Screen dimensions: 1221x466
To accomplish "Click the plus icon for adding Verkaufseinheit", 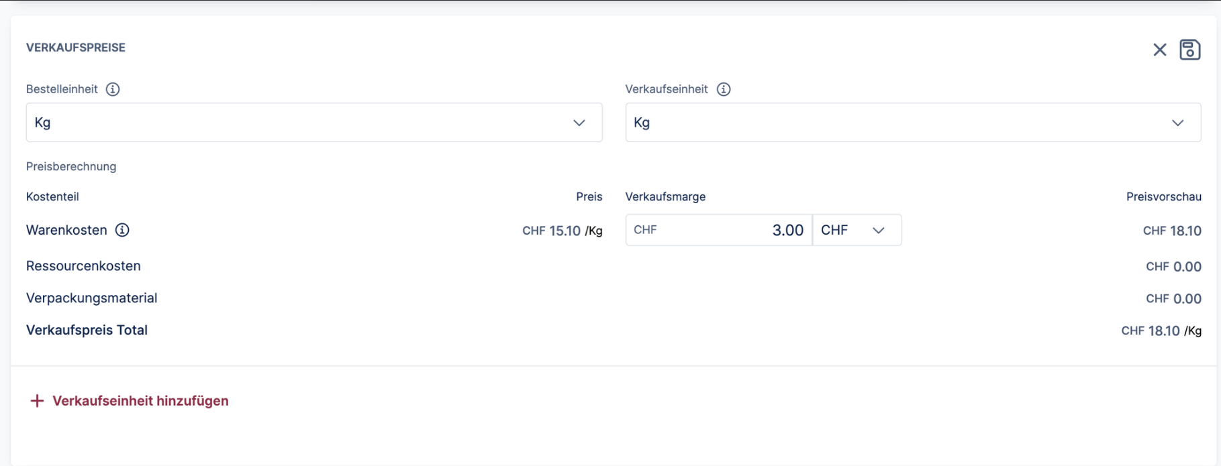I will 37,401.
